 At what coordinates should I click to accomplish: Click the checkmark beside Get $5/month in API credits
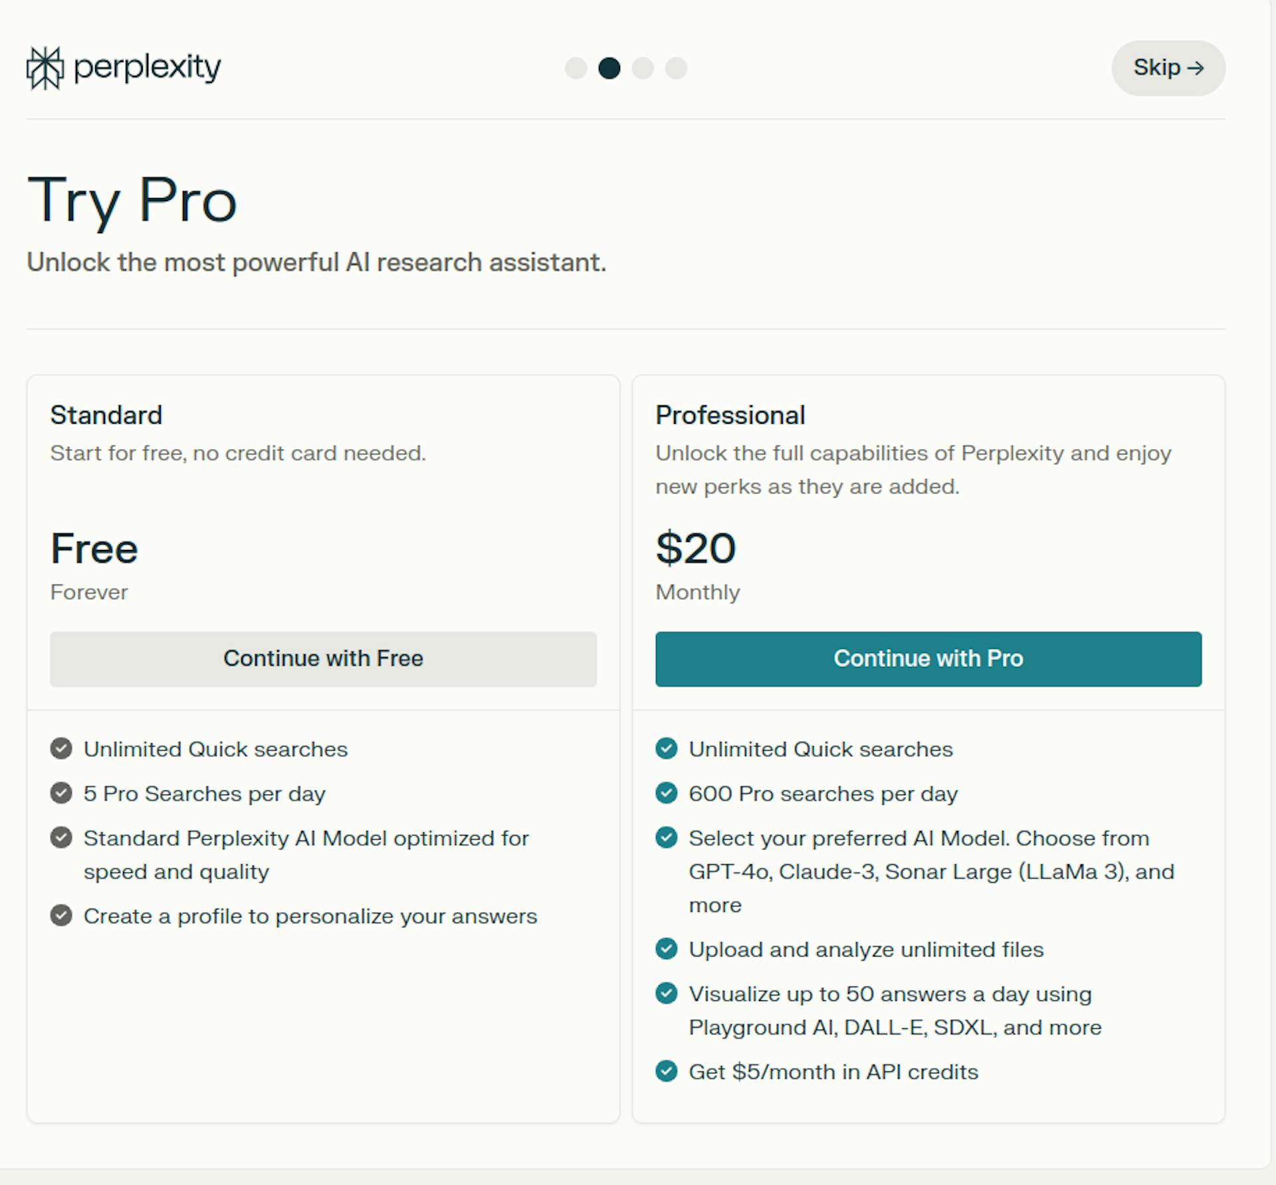tap(667, 1071)
